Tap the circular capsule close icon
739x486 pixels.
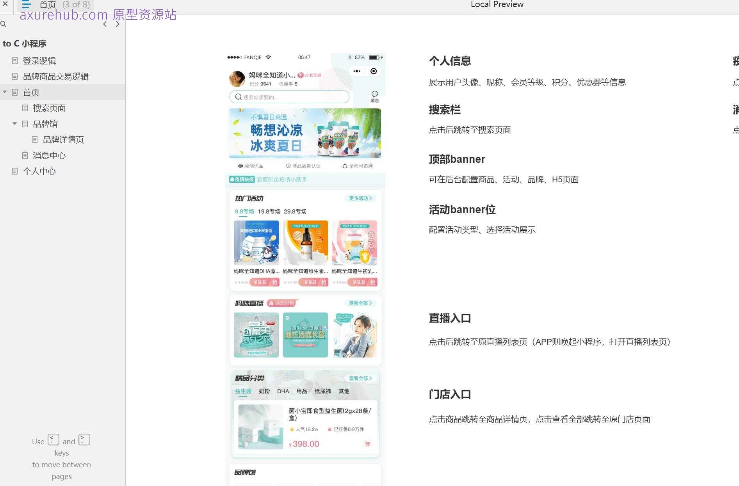click(374, 71)
